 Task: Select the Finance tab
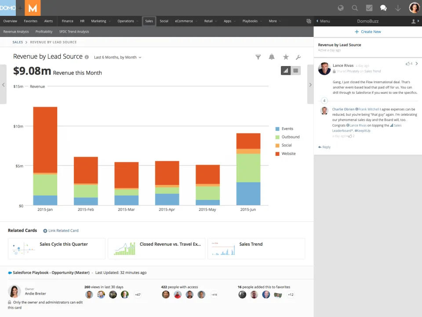[x=68, y=21]
